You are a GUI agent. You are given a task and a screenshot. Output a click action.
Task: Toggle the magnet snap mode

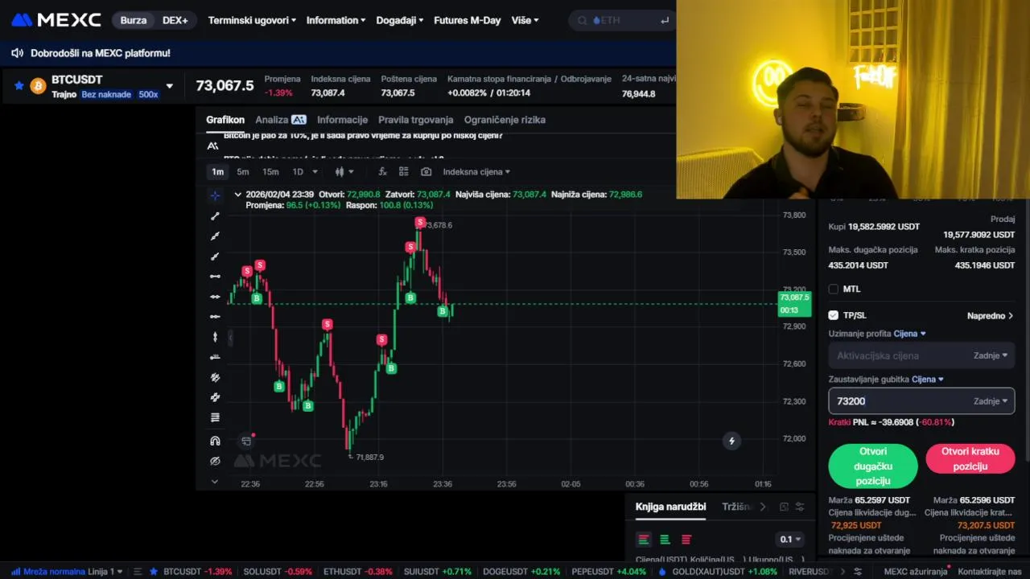[x=215, y=441]
